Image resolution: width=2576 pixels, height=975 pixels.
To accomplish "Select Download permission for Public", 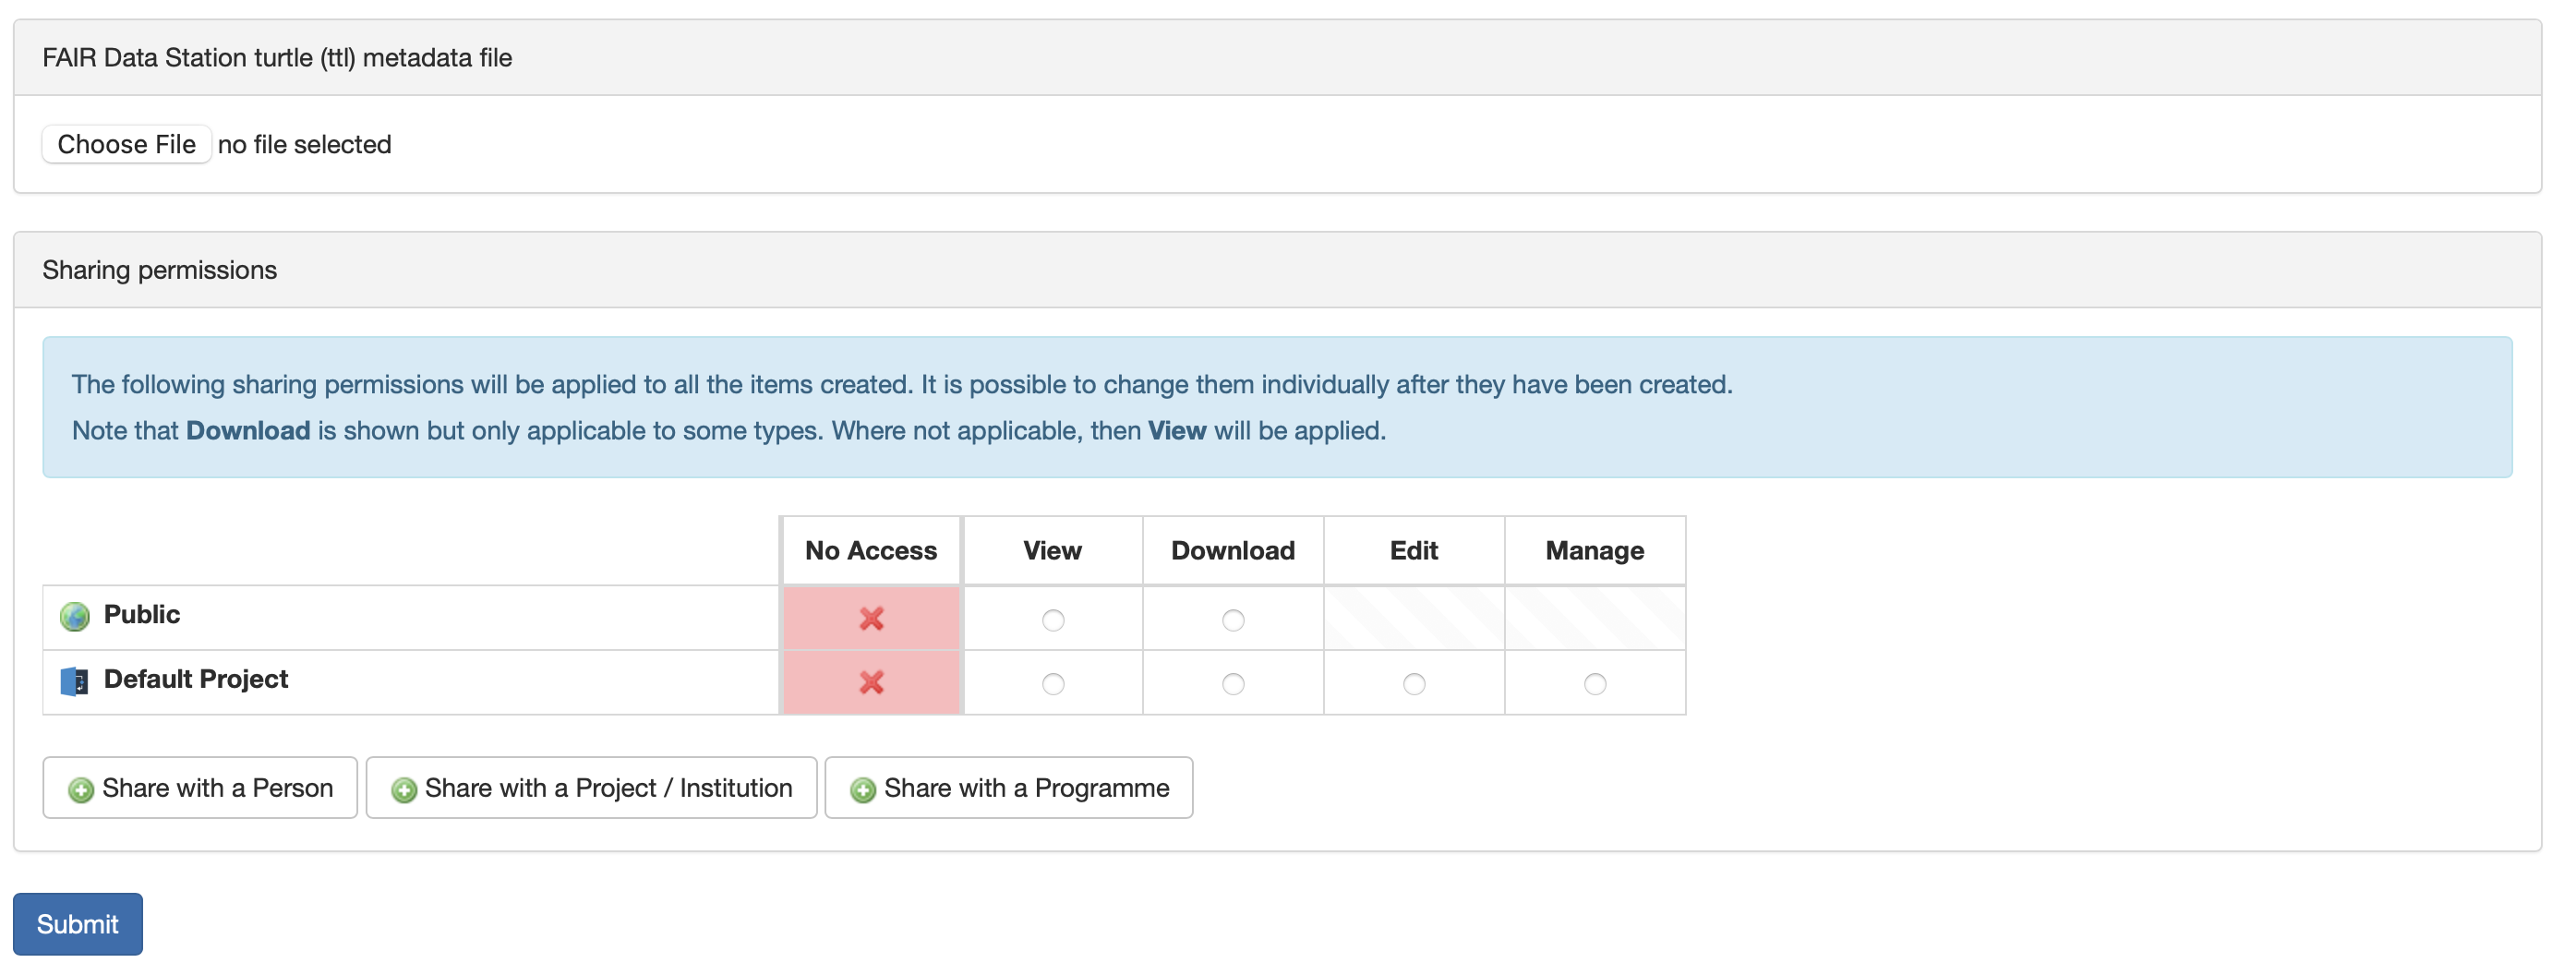I will pos(1233,620).
